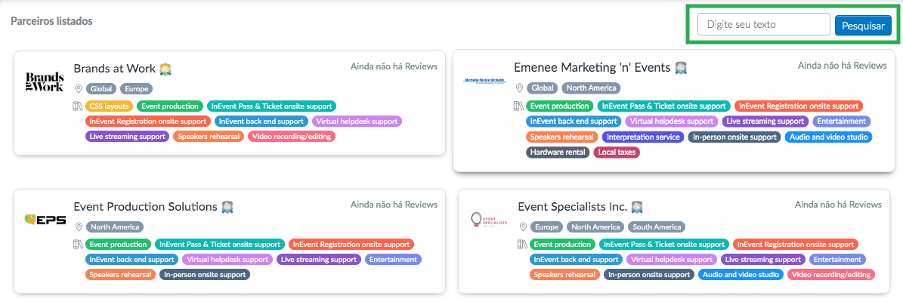Click the 'Parceiros listados' heading

click(52, 21)
